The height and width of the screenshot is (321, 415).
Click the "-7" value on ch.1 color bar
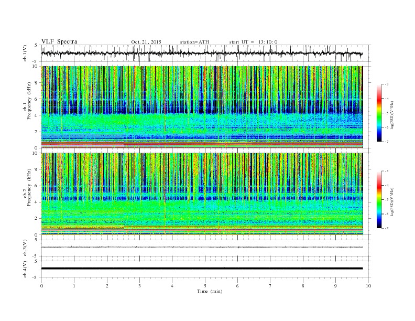(387, 142)
